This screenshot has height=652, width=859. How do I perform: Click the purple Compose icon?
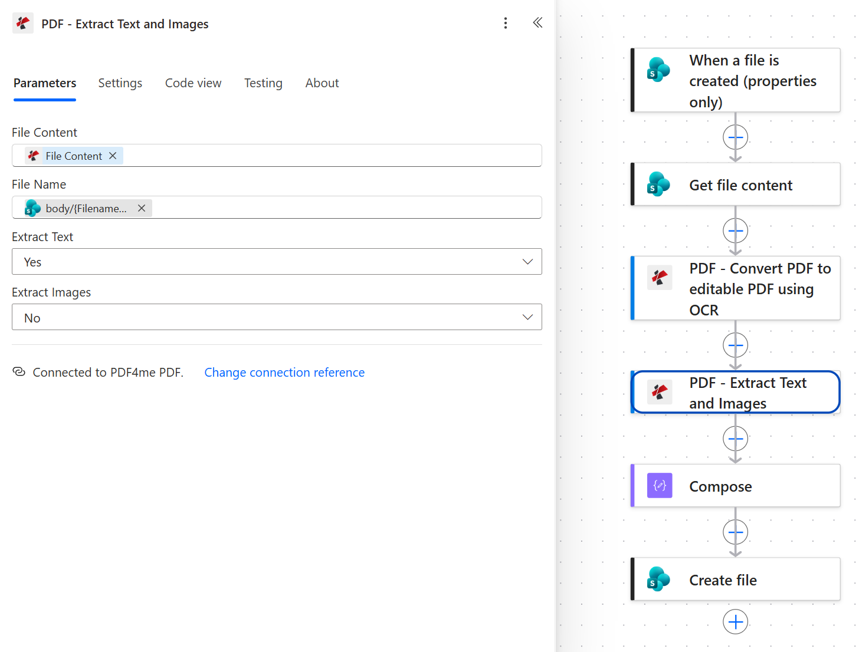660,486
